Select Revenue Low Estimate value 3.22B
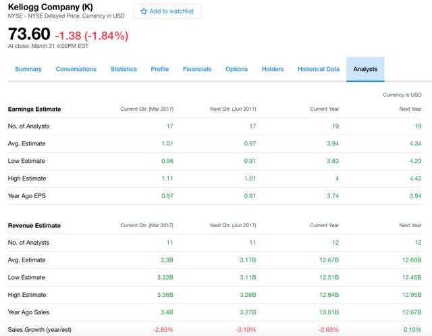Screen dimensions: 432x336 165,277
